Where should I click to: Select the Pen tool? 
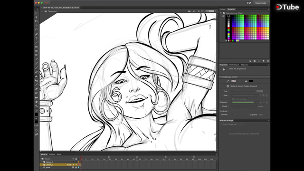click(36, 34)
